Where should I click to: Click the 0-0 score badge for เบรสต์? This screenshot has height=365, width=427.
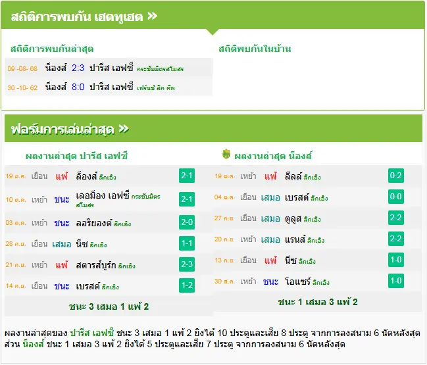396,197
